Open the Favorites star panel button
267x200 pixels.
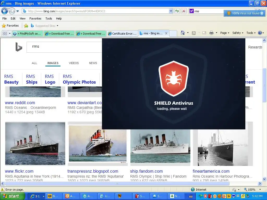tap(10, 26)
